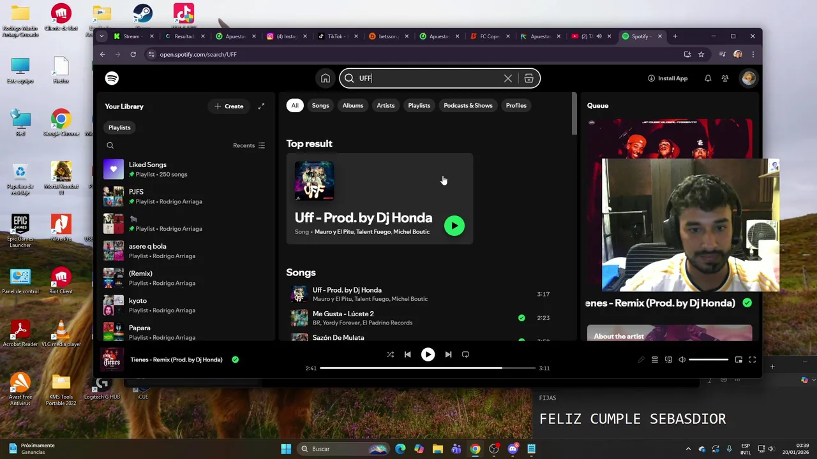
Task: Toggle saved check on Tienes in player bar
Action: tap(235, 360)
